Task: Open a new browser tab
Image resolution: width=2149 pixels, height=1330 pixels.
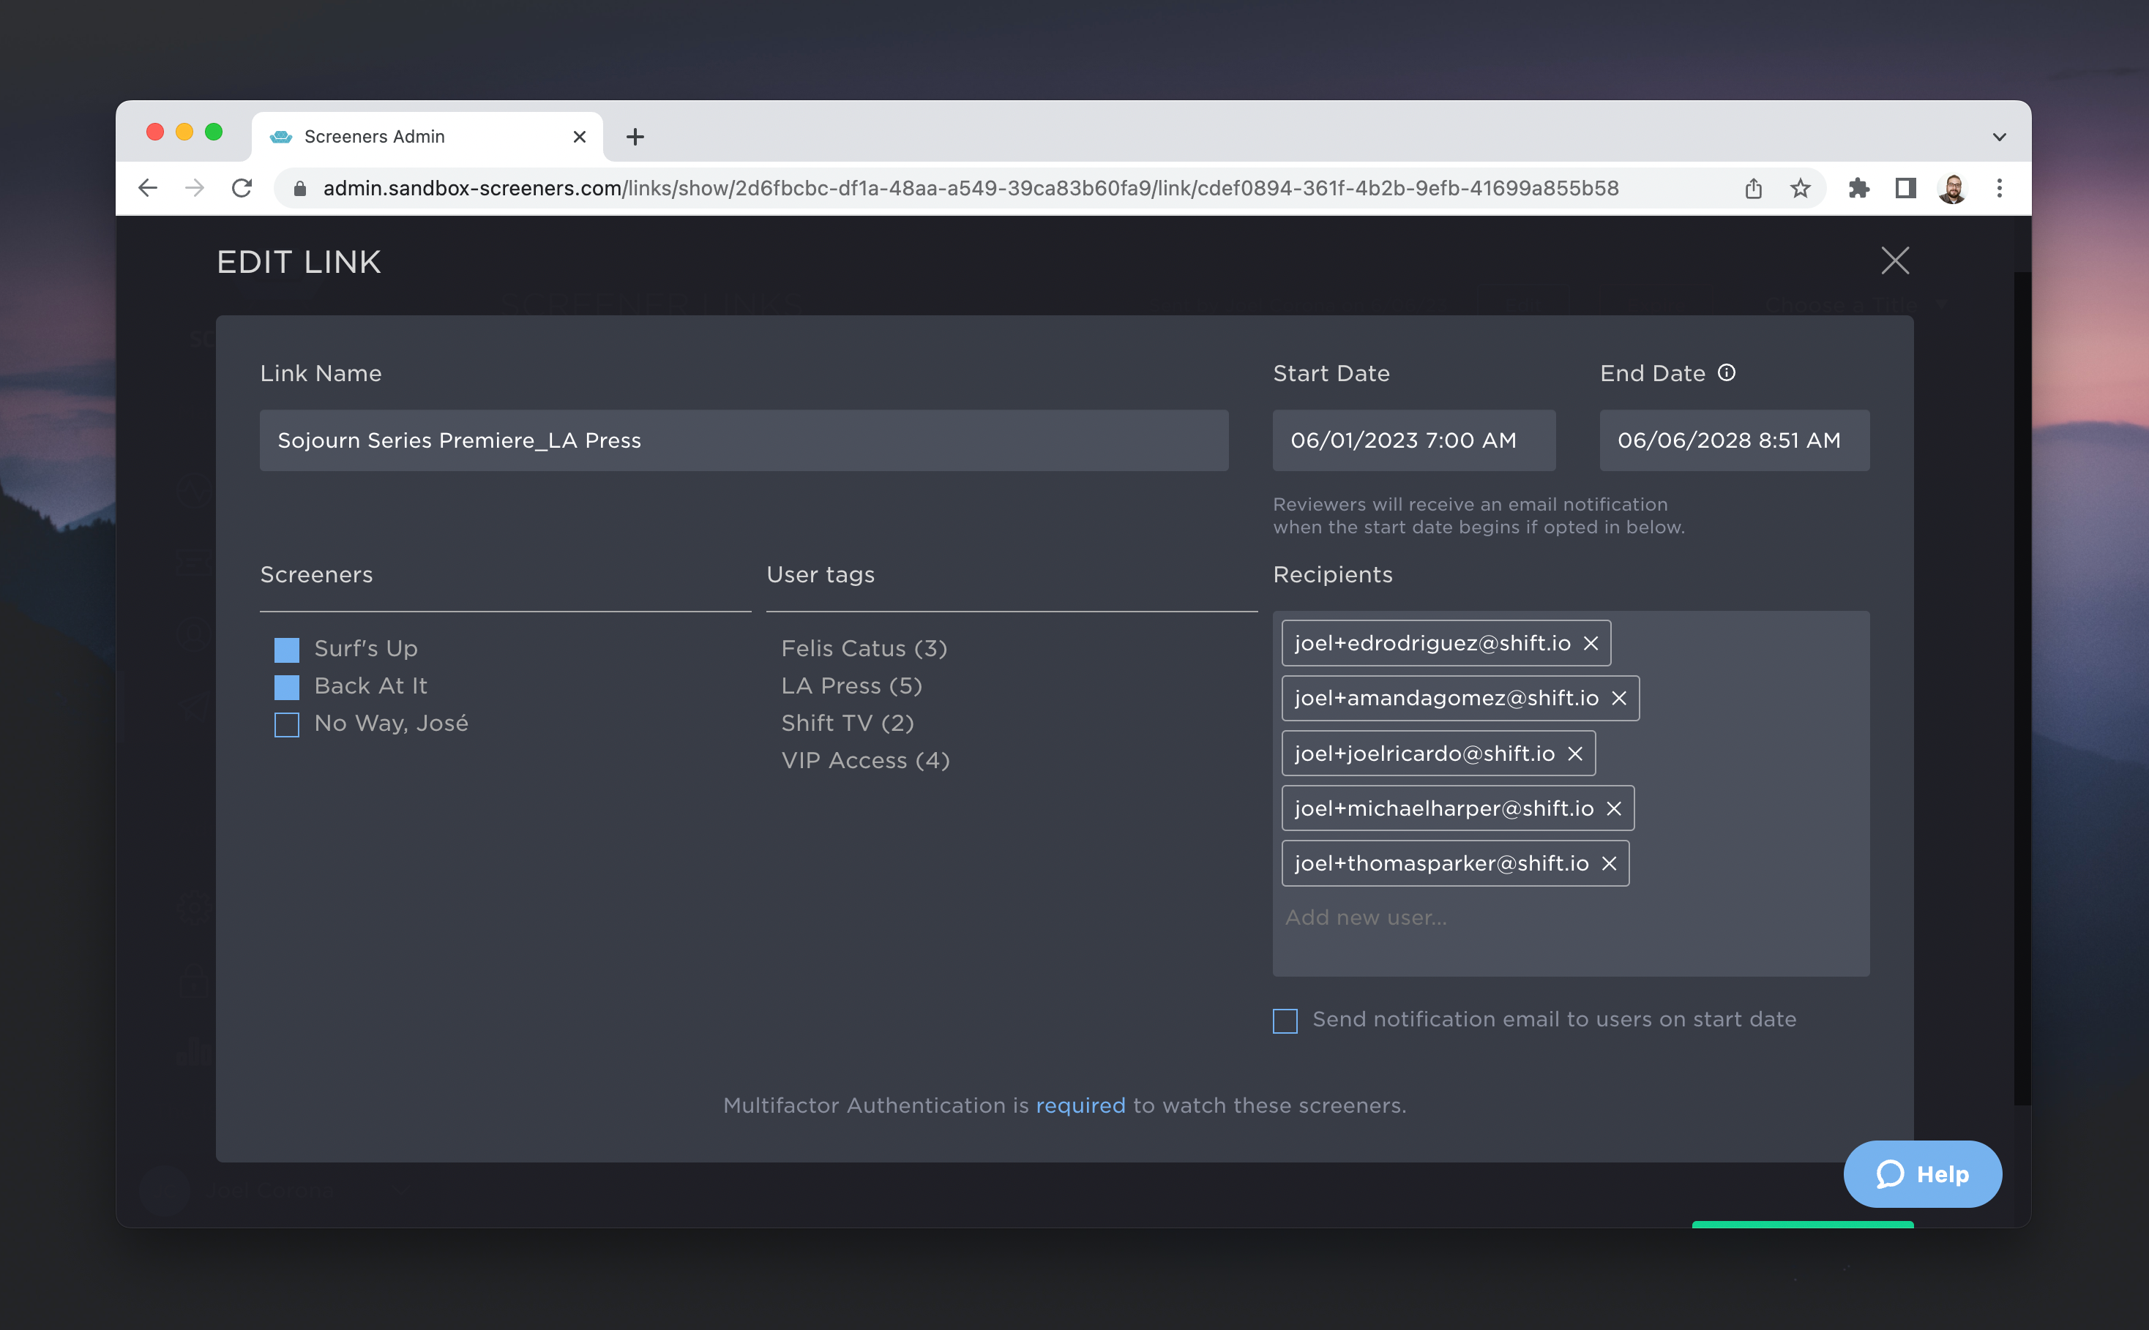Action: click(x=635, y=138)
